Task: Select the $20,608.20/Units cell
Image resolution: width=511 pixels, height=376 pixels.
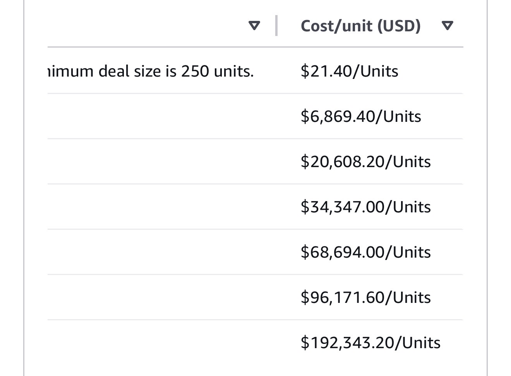Action: click(365, 162)
